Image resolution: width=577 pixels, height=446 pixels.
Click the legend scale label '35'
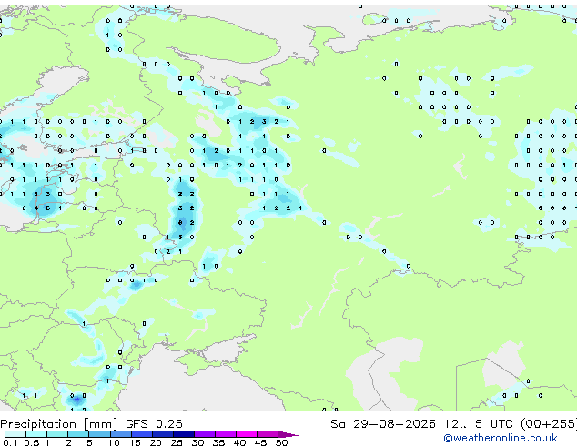218,442
